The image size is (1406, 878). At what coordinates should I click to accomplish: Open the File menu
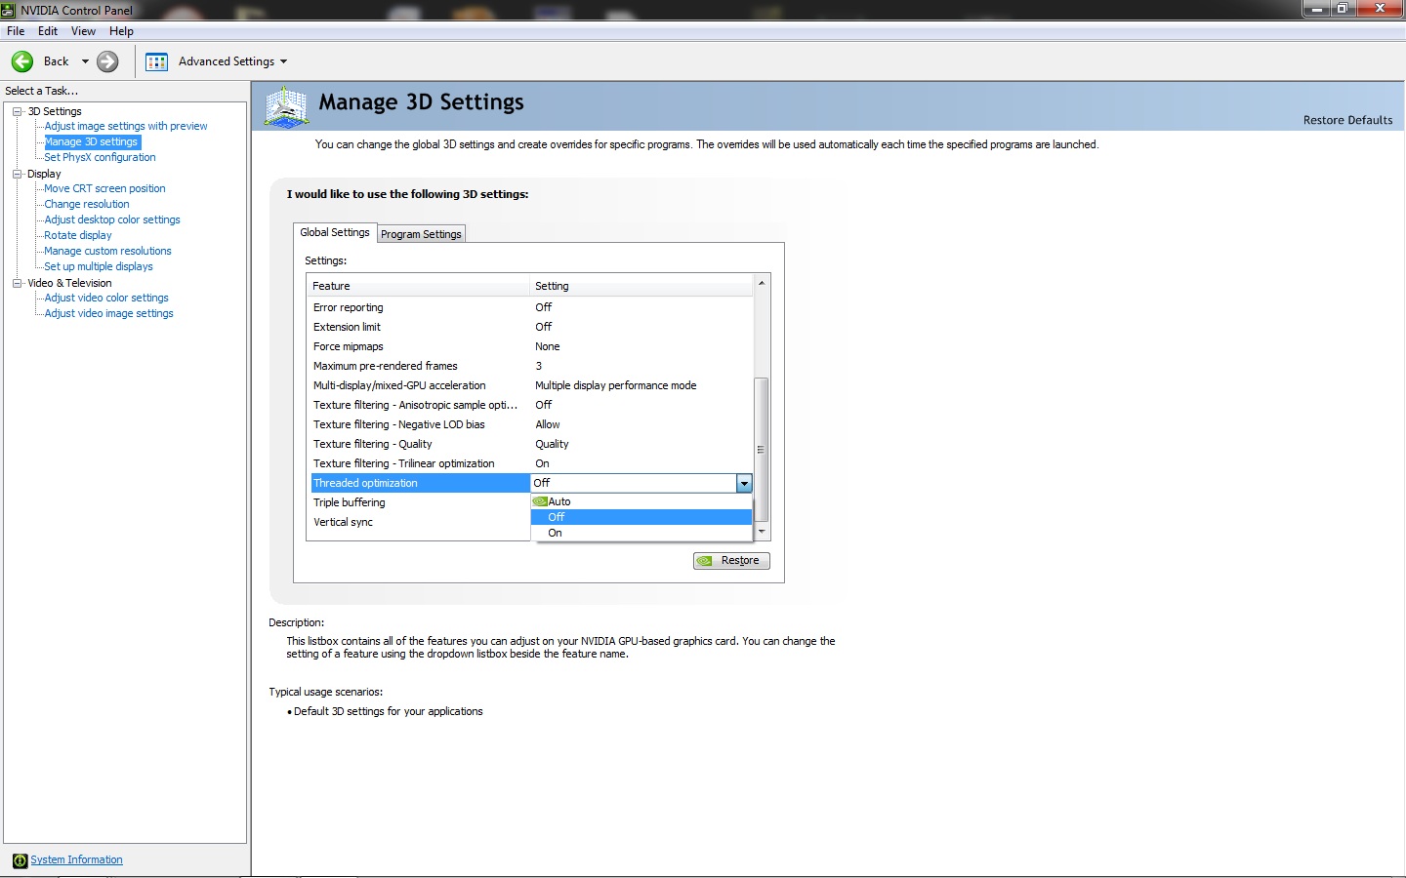pyautogui.click(x=16, y=31)
